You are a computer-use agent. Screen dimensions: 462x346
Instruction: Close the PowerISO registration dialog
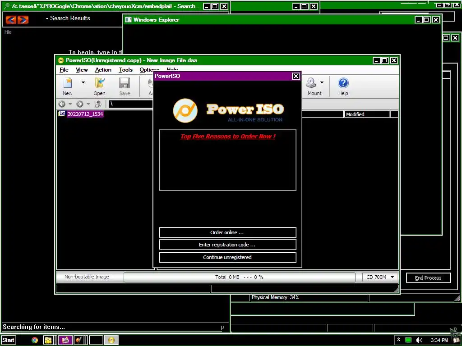296,76
